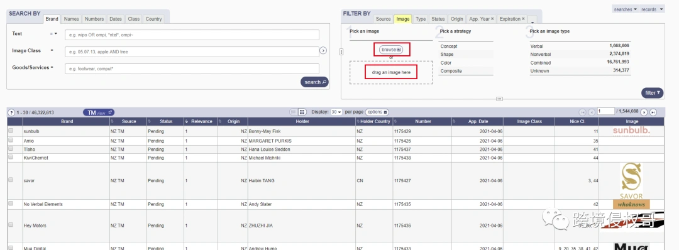Remove the Expiration filter tab
The height and width of the screenshot is (250, 679).
pos(523,19)
